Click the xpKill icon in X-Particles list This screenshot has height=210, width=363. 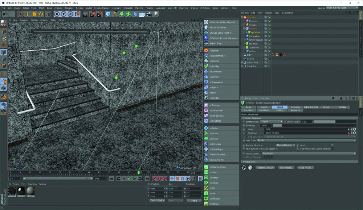(x=206, y=188)
